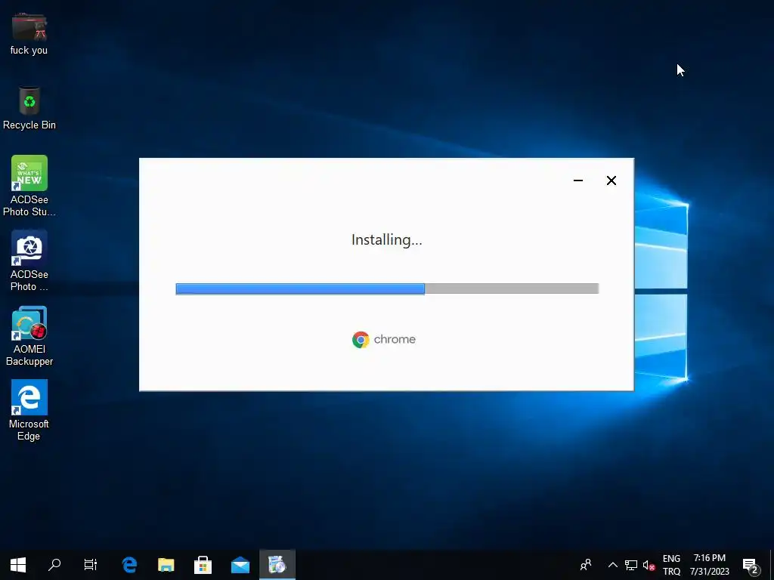This screenshot has width=774, height=580.
Task: Click Show desktop strip at taskbar end
Action: coord(772,565)
